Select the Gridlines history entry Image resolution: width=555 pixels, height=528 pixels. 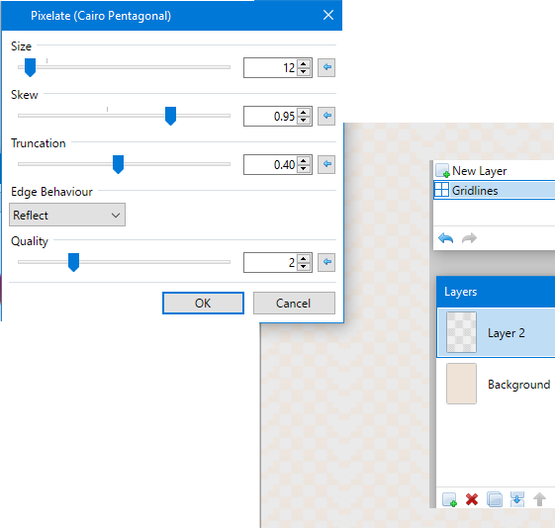(494, 190)
